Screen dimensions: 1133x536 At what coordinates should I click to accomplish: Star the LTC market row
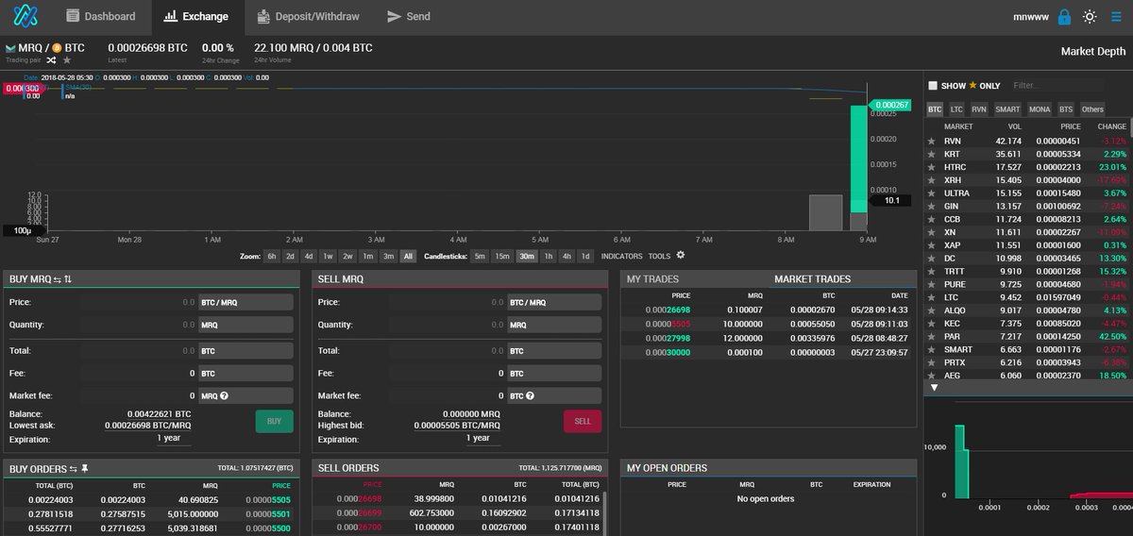931,297
